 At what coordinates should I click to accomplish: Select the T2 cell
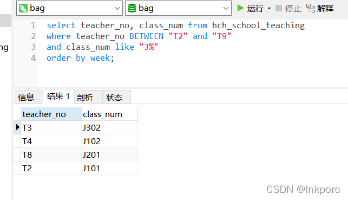tap(51, 168)
